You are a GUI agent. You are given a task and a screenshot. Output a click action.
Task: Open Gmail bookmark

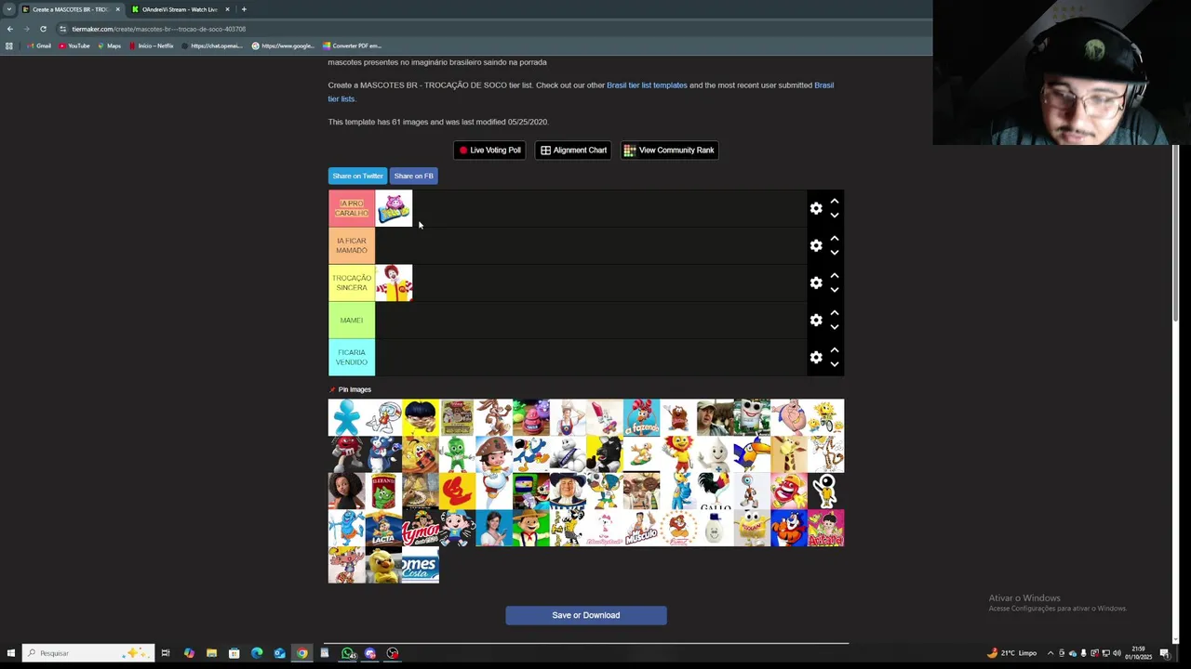[x=39, y=46]
